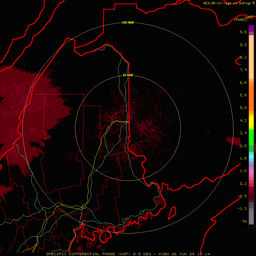Viewport: 256px width, 256px height.
Task: Click the 50 NMI range ring label
Action: pos(128,75)
